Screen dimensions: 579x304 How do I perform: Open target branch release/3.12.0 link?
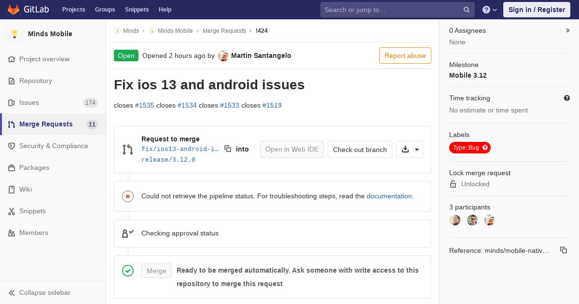[x=168, y=160]
